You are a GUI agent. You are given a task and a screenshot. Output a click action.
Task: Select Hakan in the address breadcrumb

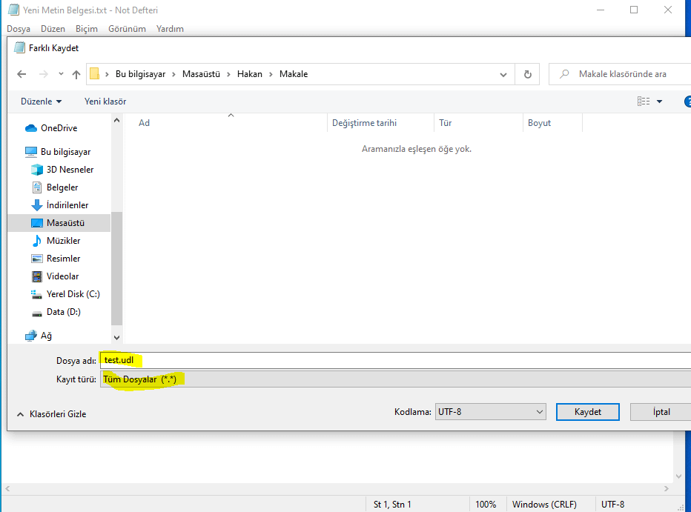point(249,74)
